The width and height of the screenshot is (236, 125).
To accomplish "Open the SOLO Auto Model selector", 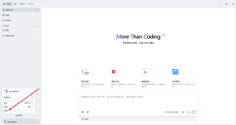I will pos(172,112).
